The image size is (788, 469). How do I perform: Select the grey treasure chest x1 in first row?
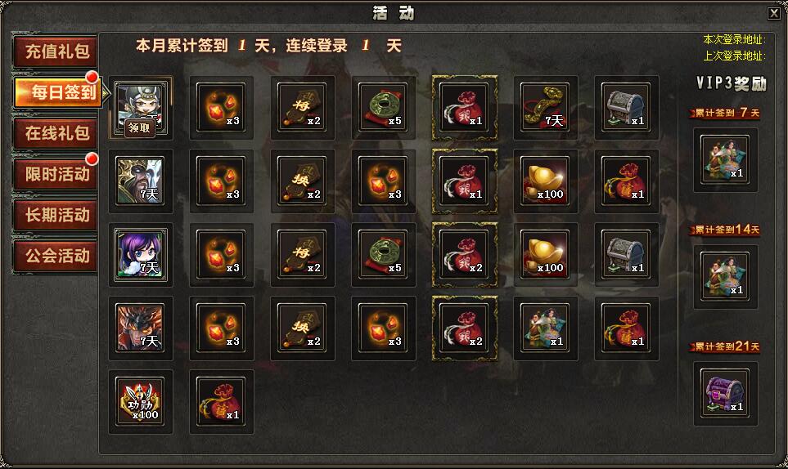click(626, 107)
